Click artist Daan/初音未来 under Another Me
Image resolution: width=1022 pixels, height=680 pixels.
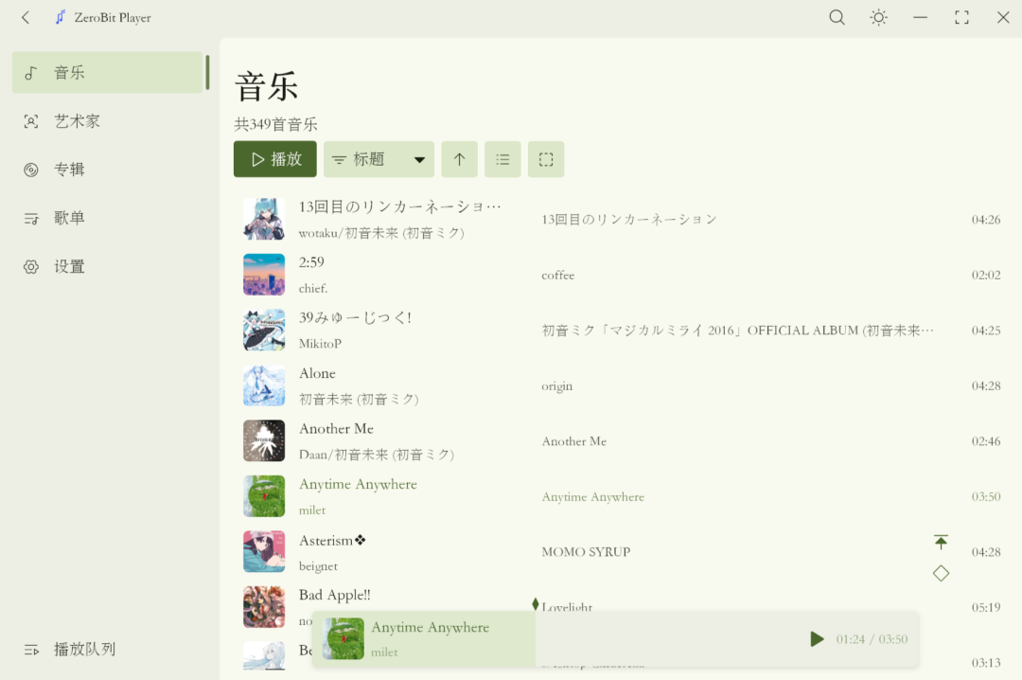(x=376, y=455)
